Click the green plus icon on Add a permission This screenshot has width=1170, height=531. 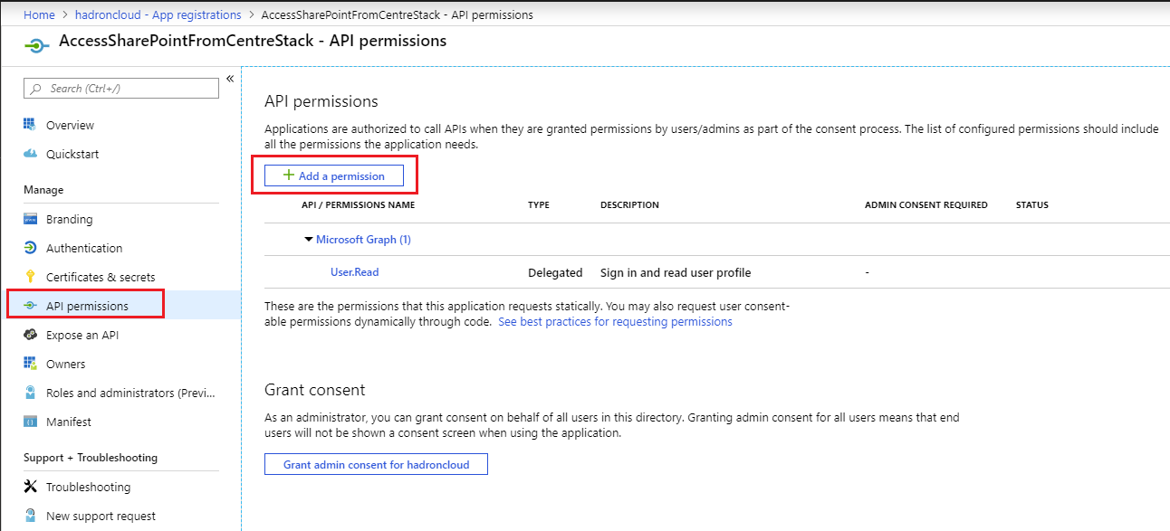coord(289,175)
